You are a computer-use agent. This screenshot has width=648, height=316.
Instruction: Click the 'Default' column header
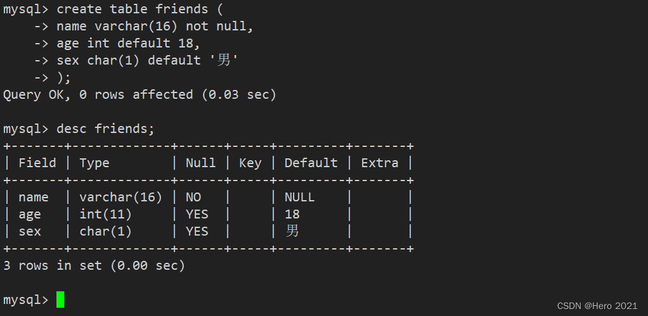pos(311,163)
